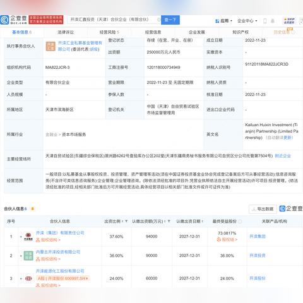303x303 pixels.
Task: Click the green 内蒙古开滦投资 logo
Action: point(28,256)
